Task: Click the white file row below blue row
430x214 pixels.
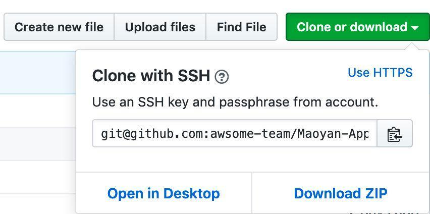Action: (x=38, y=111)
